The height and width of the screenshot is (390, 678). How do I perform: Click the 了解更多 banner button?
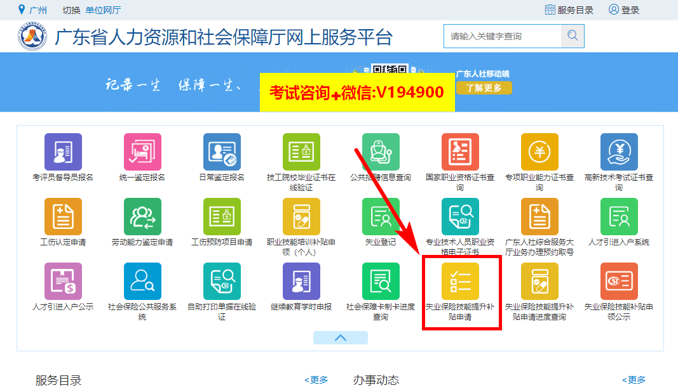484,88
